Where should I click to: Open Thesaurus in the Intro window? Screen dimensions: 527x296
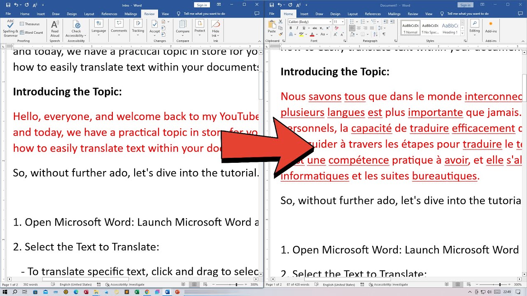coord(29,24)
